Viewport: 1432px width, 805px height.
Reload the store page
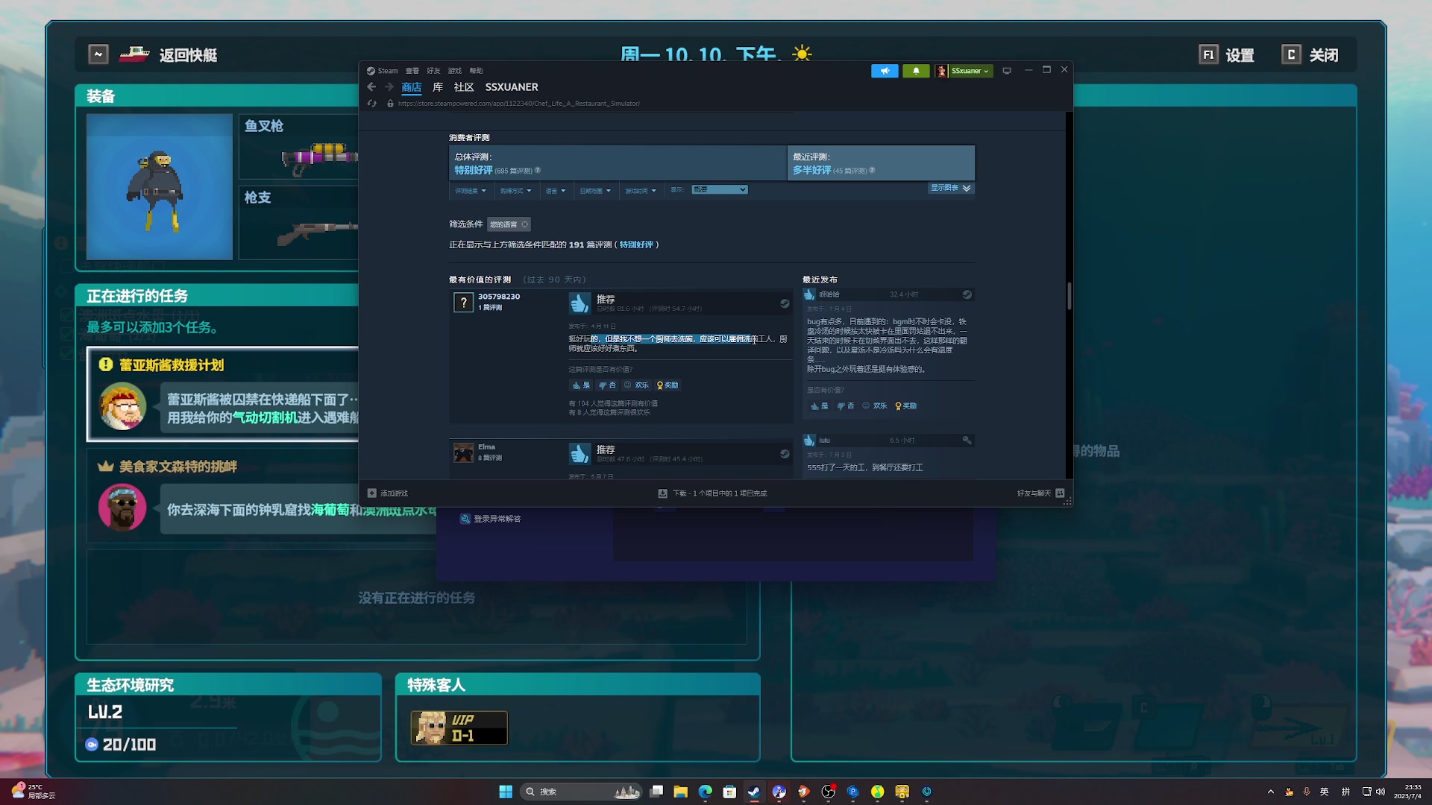372,104
